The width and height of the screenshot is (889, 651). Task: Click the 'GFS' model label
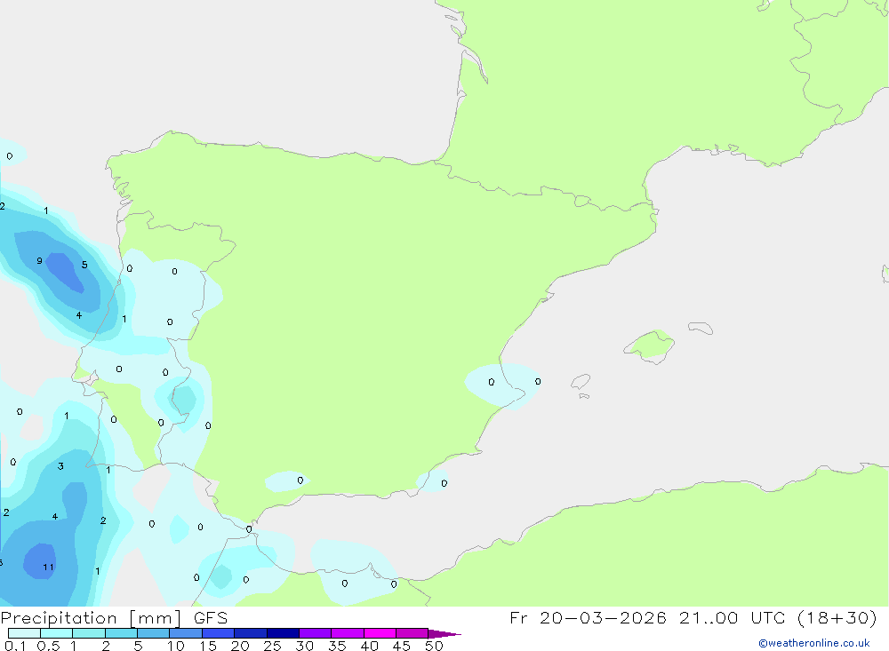pos(211,617)
